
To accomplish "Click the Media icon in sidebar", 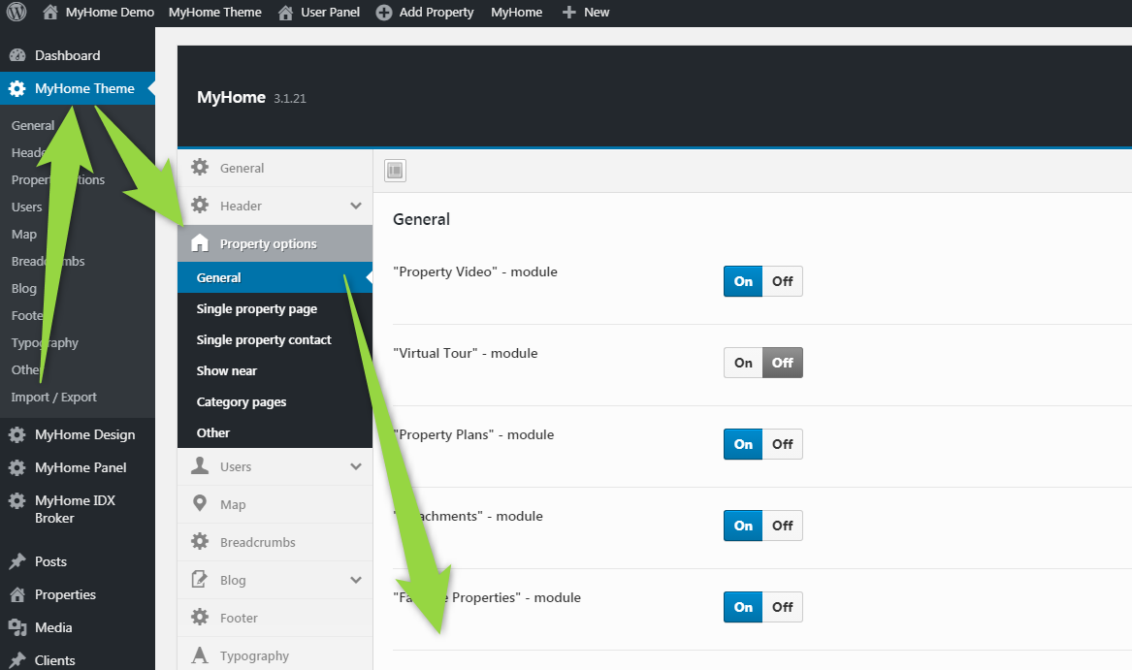I will coord(17,627).
